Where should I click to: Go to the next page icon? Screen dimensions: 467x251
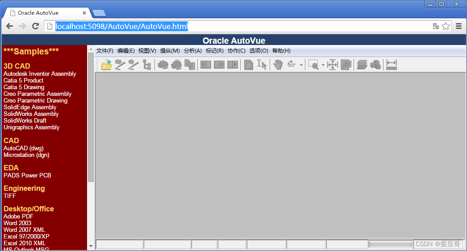click(x=233, y=65)
